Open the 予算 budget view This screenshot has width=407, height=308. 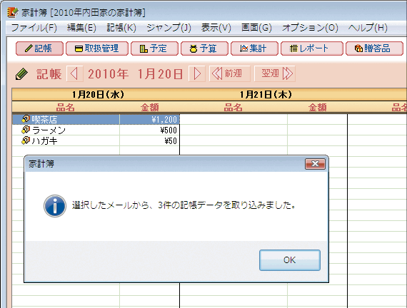(204, 48)
